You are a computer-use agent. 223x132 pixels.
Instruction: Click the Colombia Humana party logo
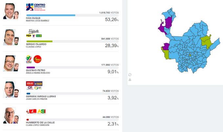pyautogui.click(x=29, y=59)
